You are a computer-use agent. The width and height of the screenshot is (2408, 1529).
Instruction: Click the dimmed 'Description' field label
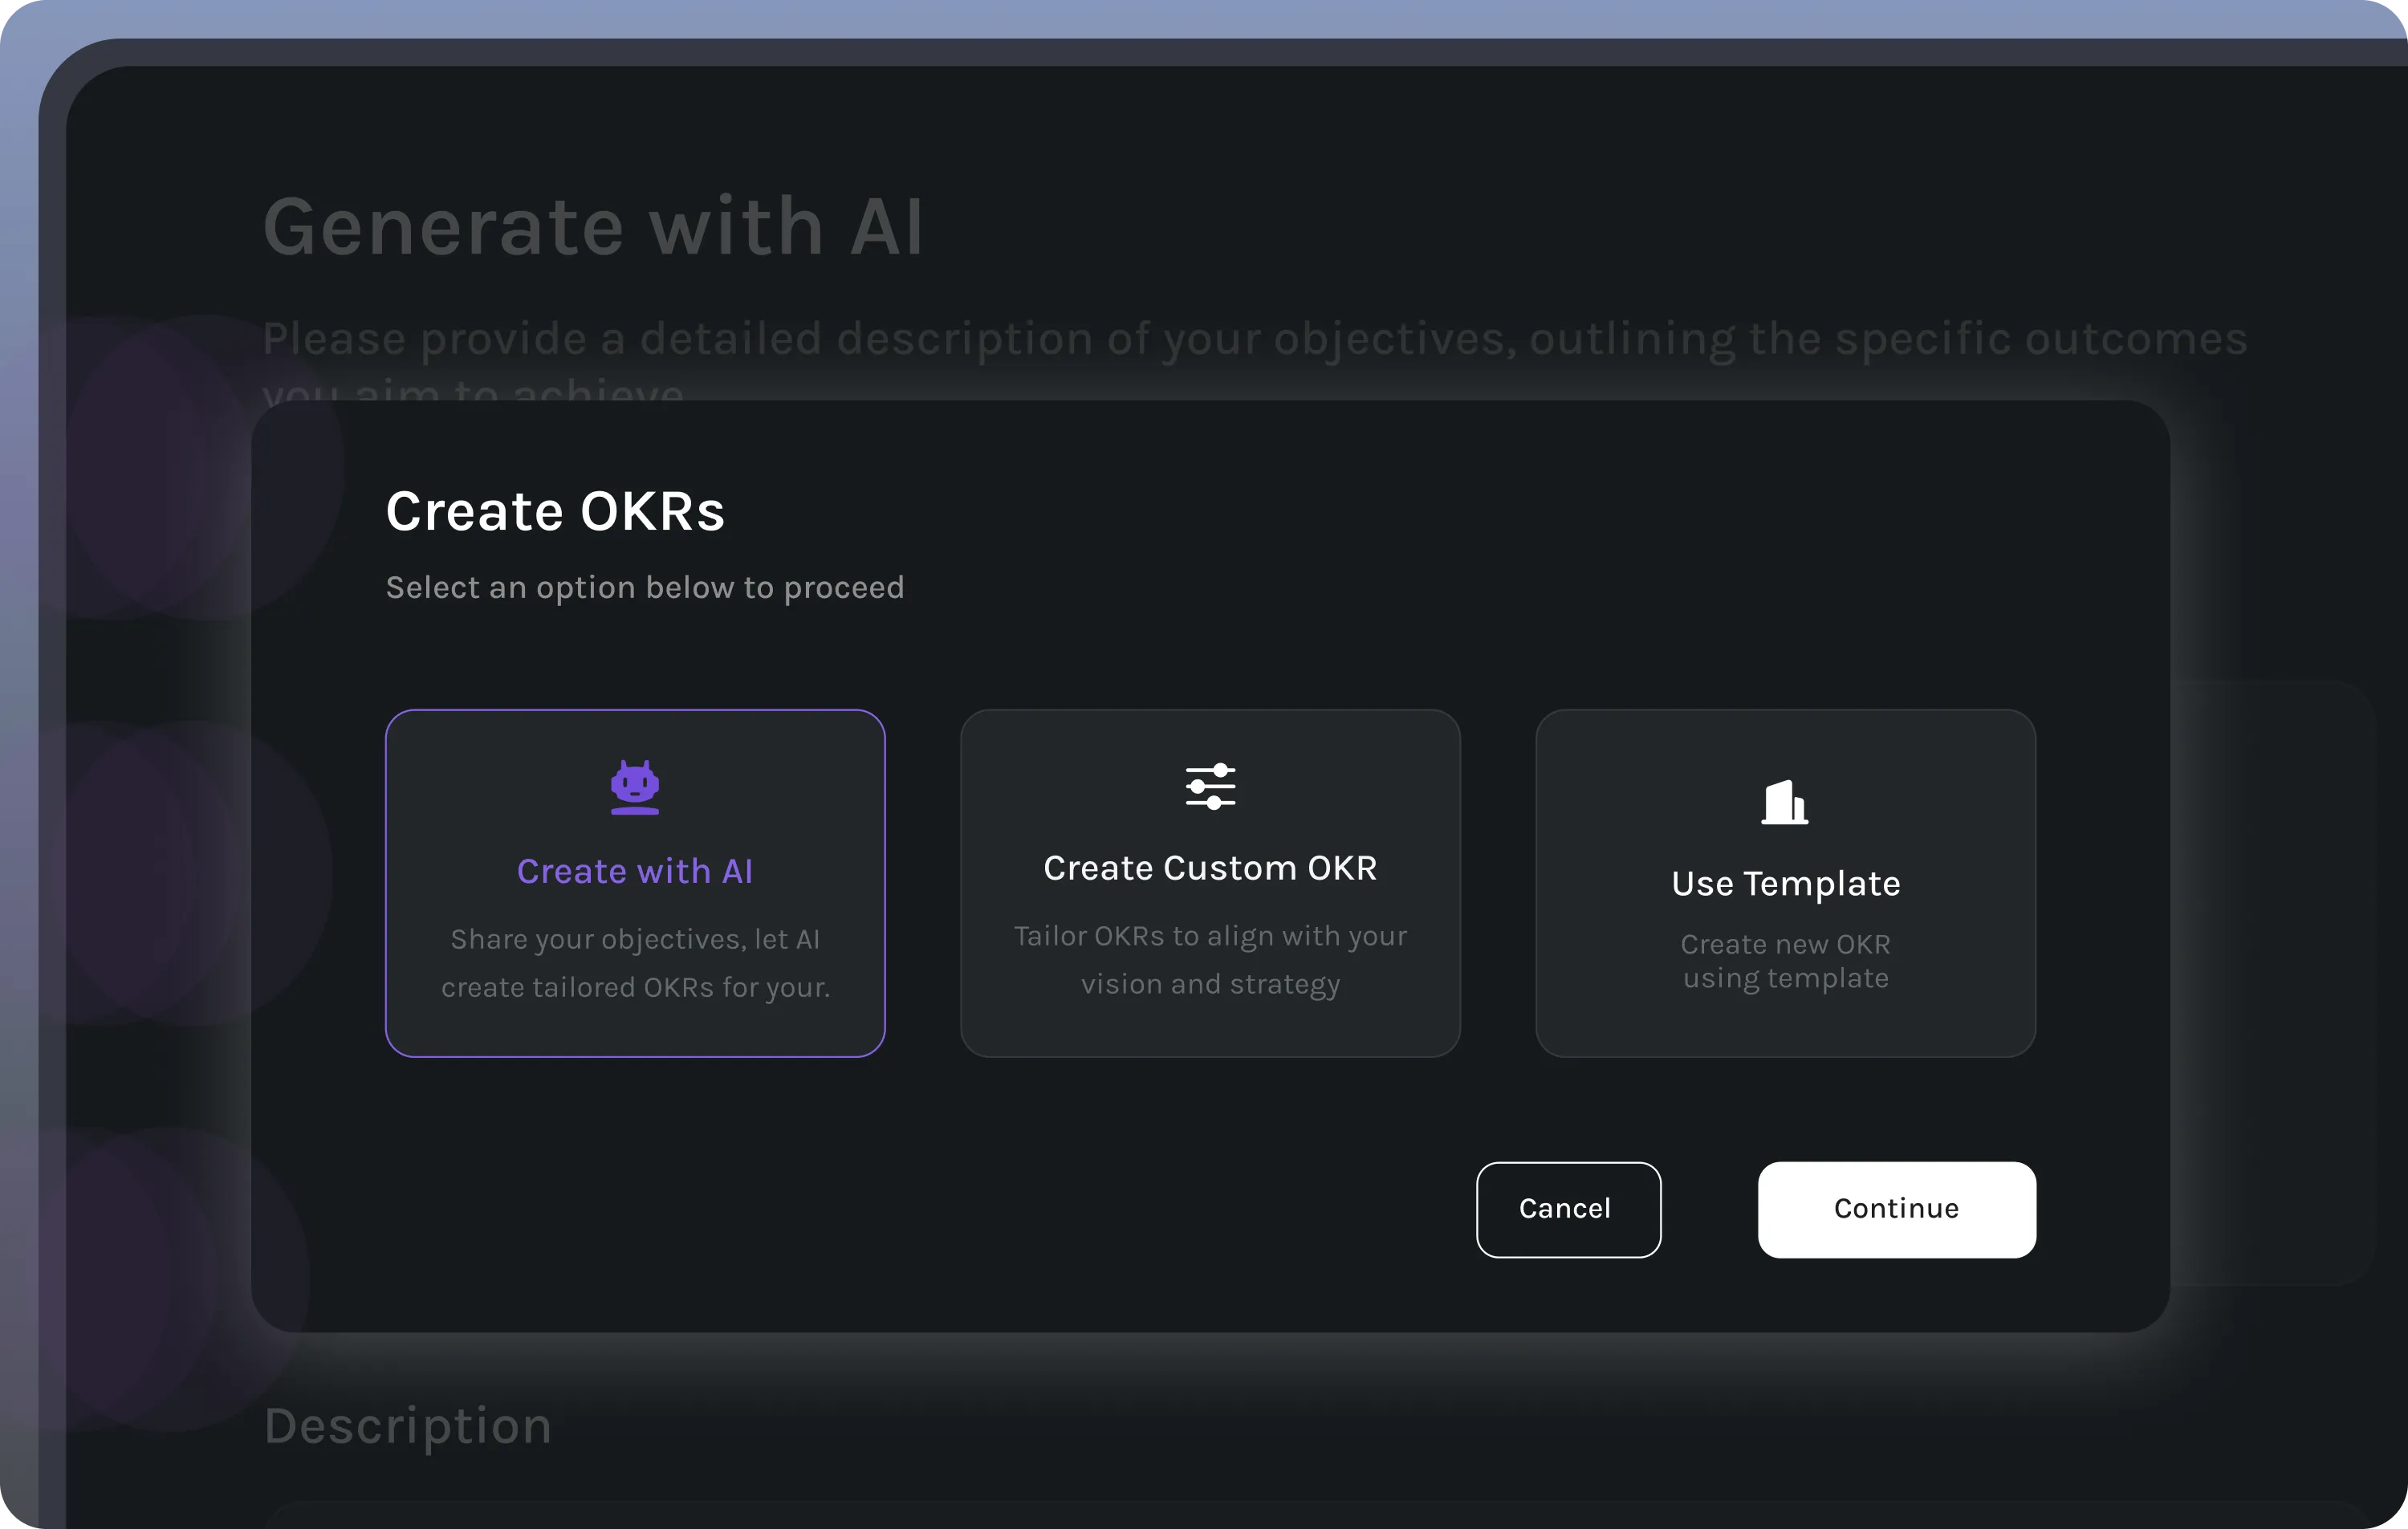click(x=407, y=1426)
